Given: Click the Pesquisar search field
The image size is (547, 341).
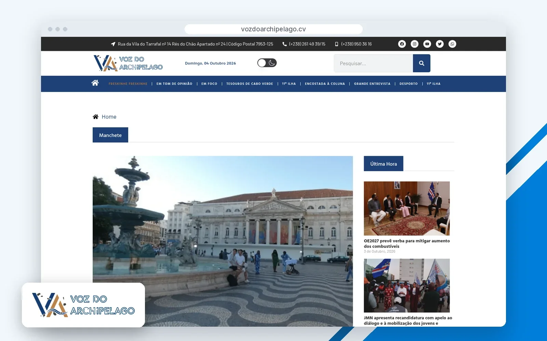Looking at the screenshot, I should (373, 63).
